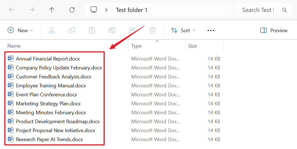Sort files by the Size column
The height and width of the screenshot is (149, 297).
pos(192,46)
